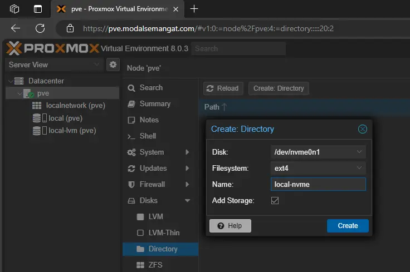410x272 pixels.
Task: Reload the page with the browser refresh icon
Action: click(40, 28)
